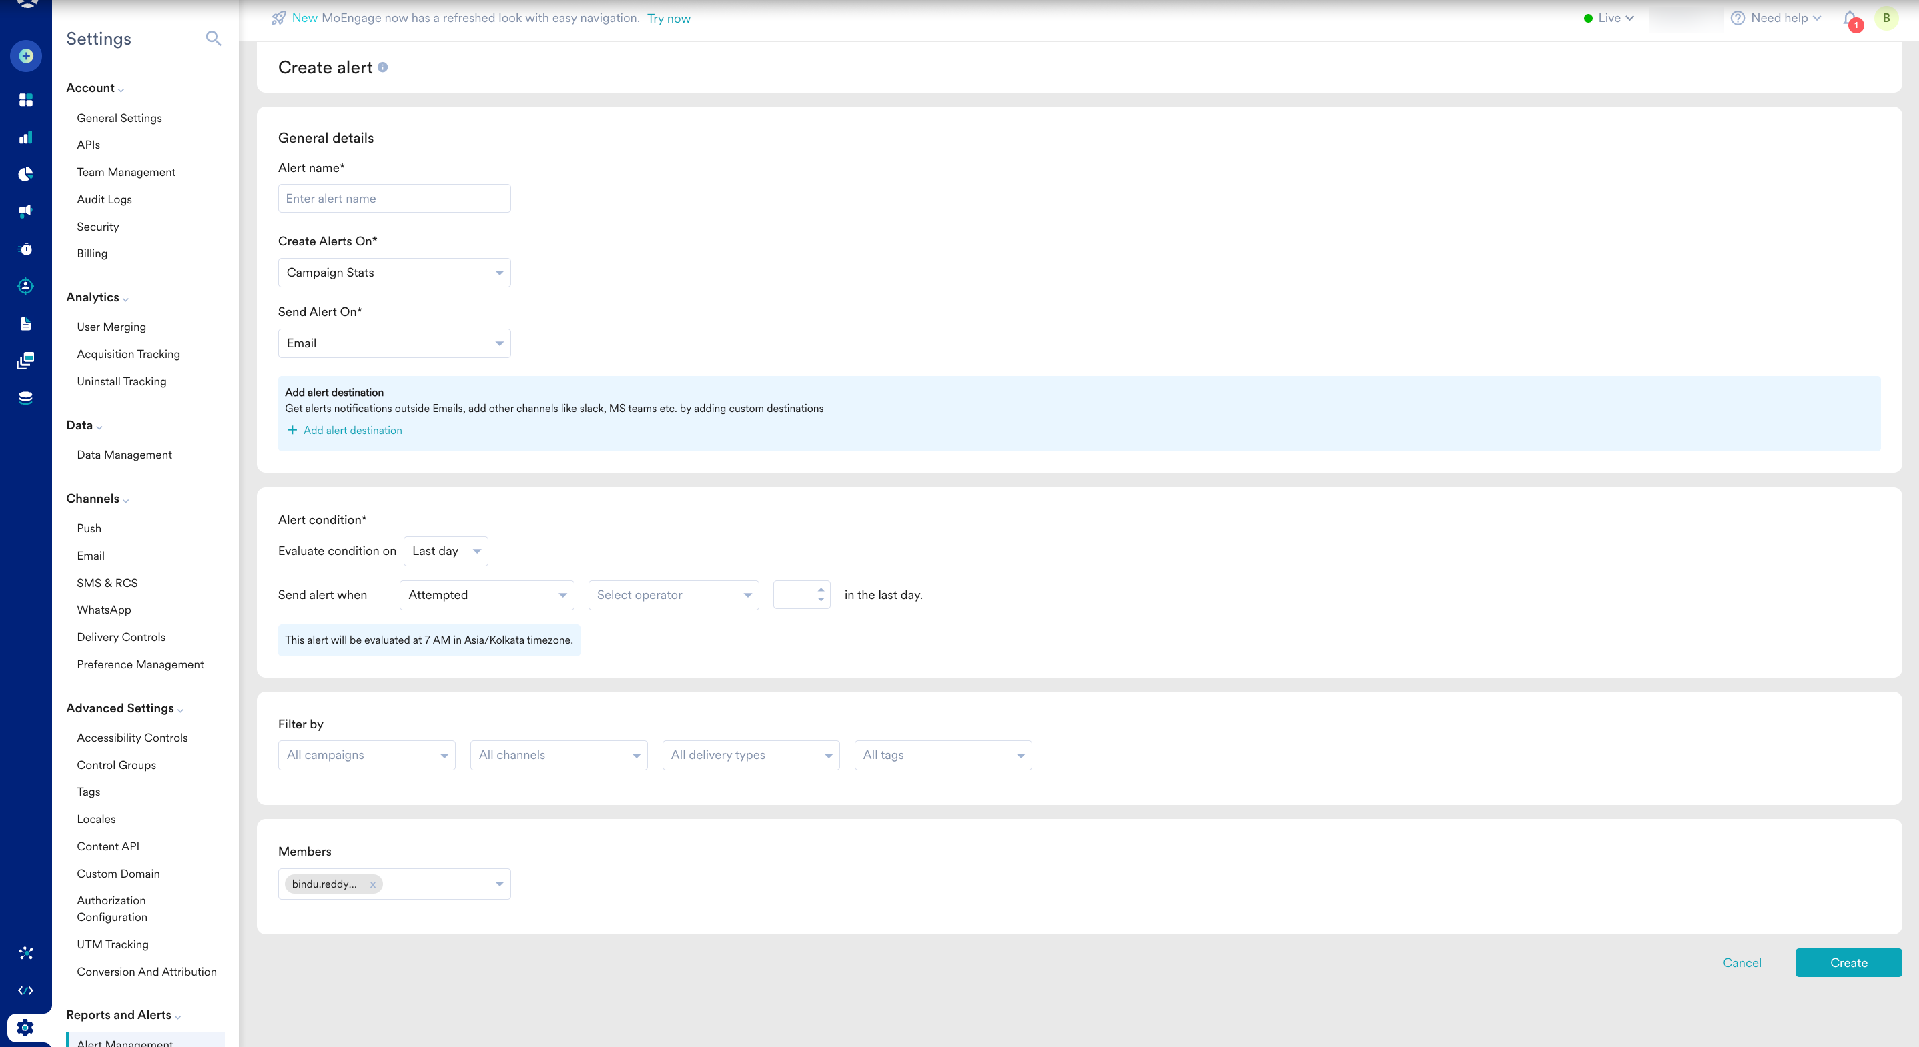
Task: Open the settings gear icon at bottom left
Action: click(x=25, y=1028)
